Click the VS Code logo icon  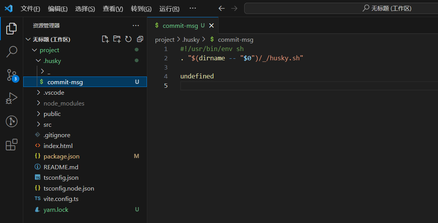[9, 9]
